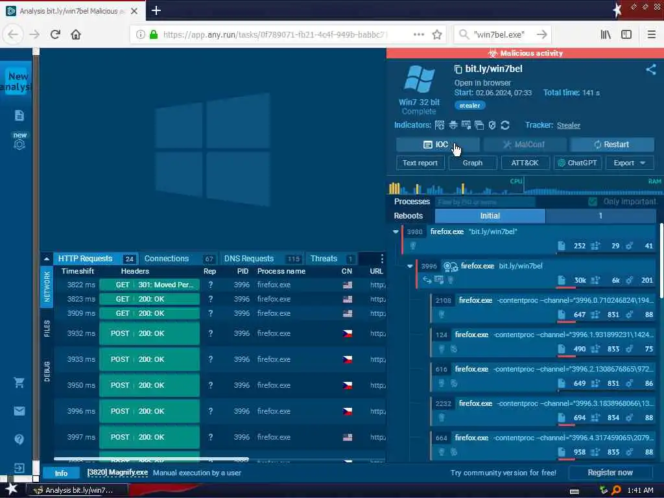Open network panel three-dots options

point(382,258)
